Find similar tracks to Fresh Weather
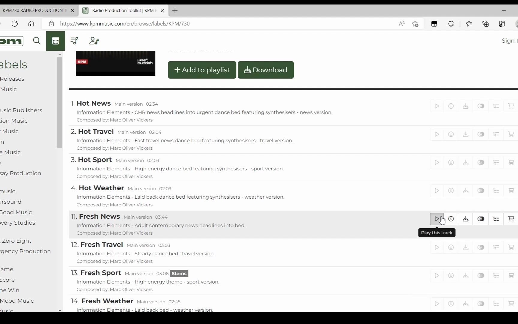 (481, 304)
